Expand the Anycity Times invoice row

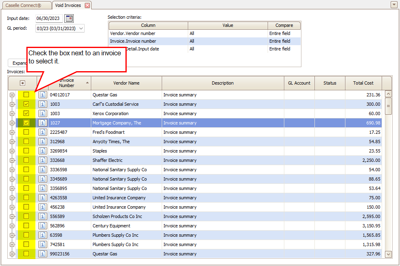click(12, 142)
